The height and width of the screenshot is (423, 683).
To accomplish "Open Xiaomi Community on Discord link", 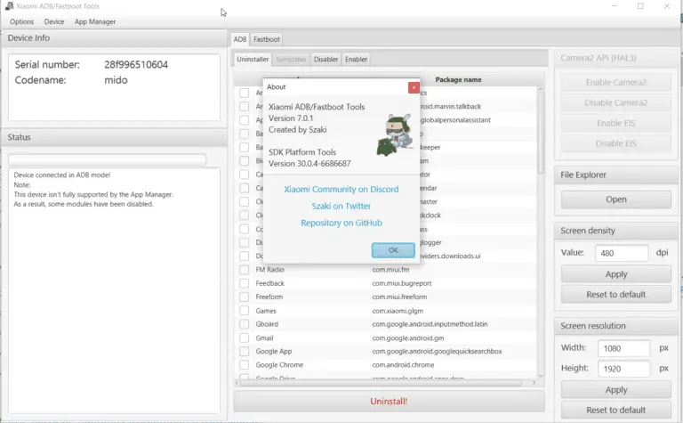I will click(341, 190).
